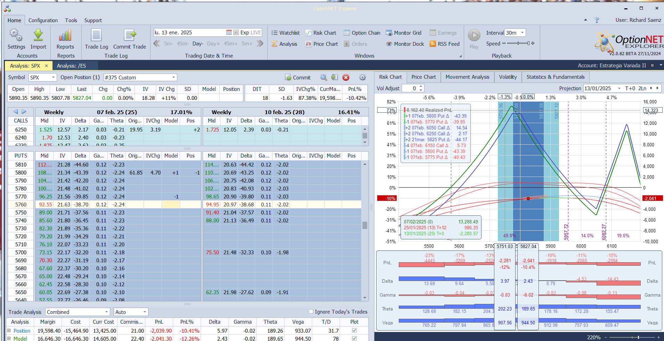Click the Commit position button
Image resolution: width=664 pixels, height=341 pixels.
(x=298, y=78)
